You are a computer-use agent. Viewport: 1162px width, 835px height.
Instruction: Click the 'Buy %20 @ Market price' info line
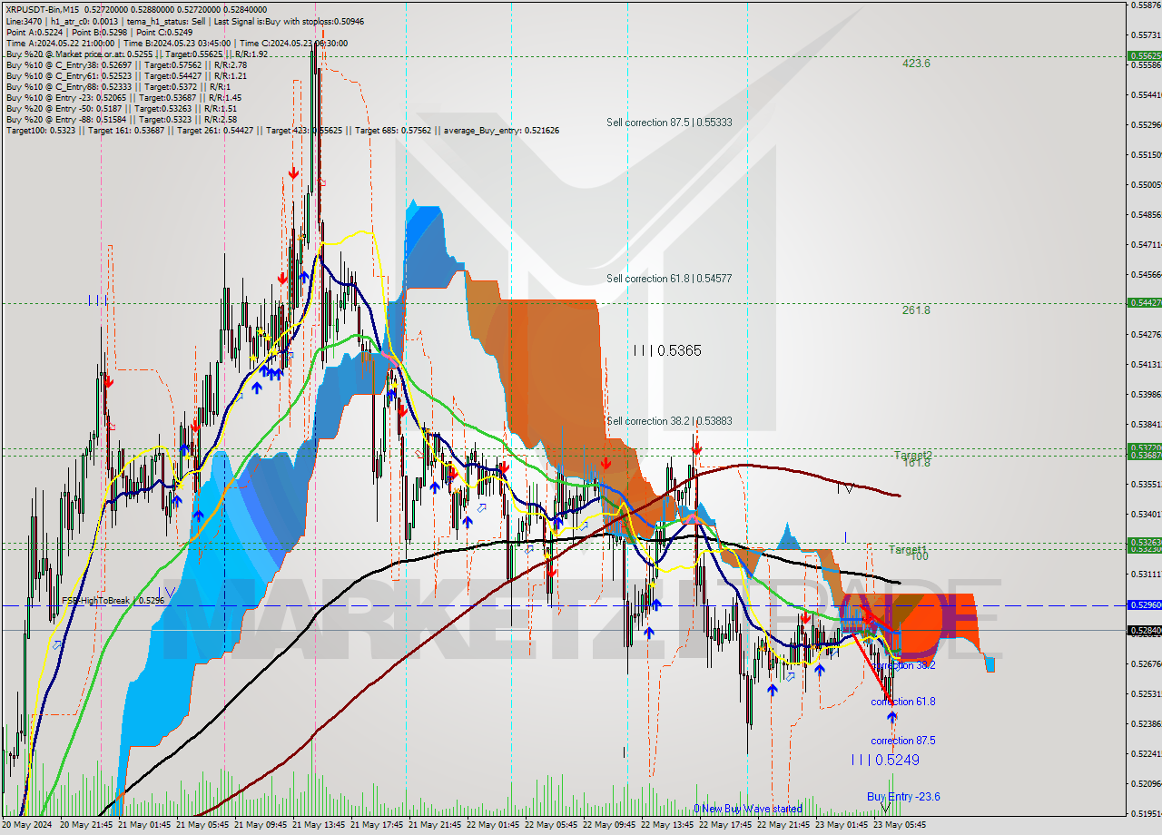tap(137, 54)
